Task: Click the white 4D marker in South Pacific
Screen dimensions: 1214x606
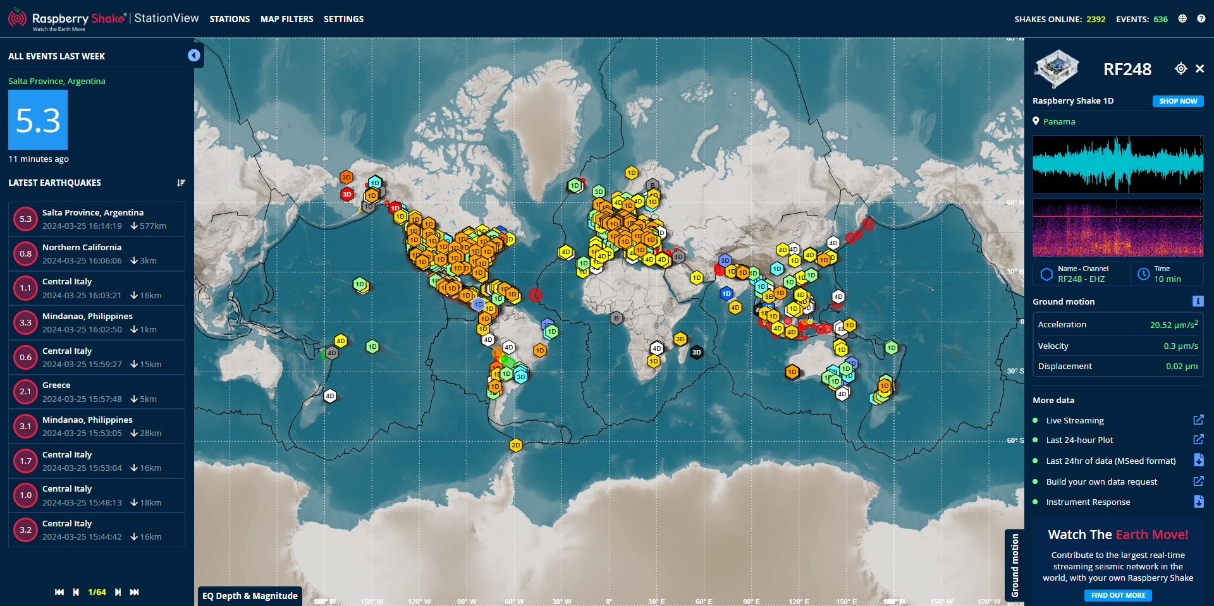Action: click(x=330, y=396)
